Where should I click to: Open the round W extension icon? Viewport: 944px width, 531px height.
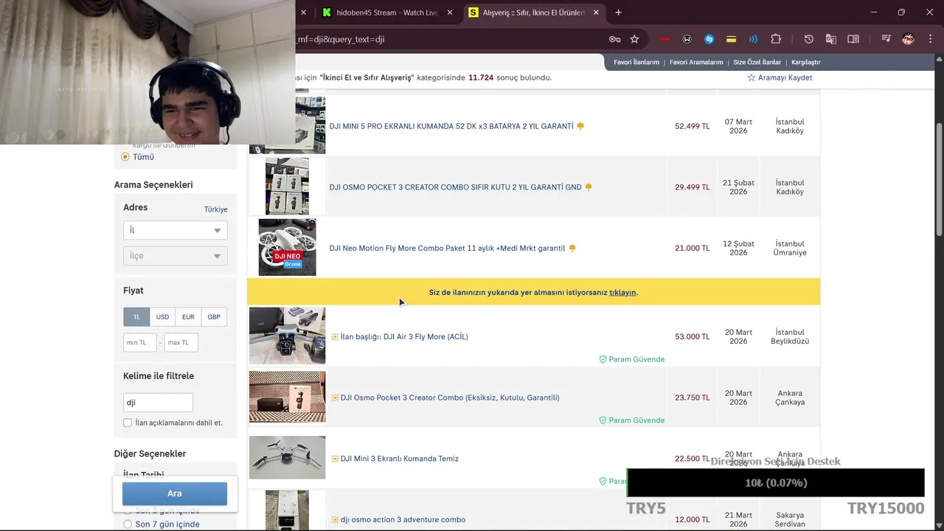(687, 39)
